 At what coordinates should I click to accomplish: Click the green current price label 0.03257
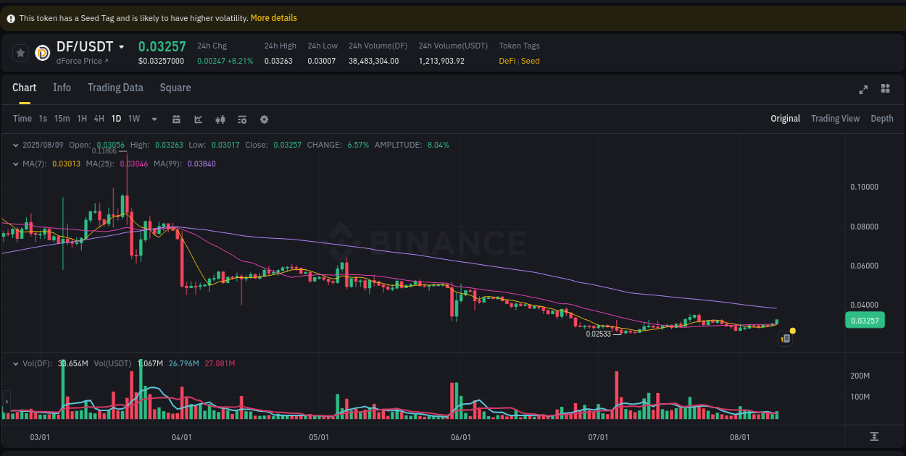[864, 320]
